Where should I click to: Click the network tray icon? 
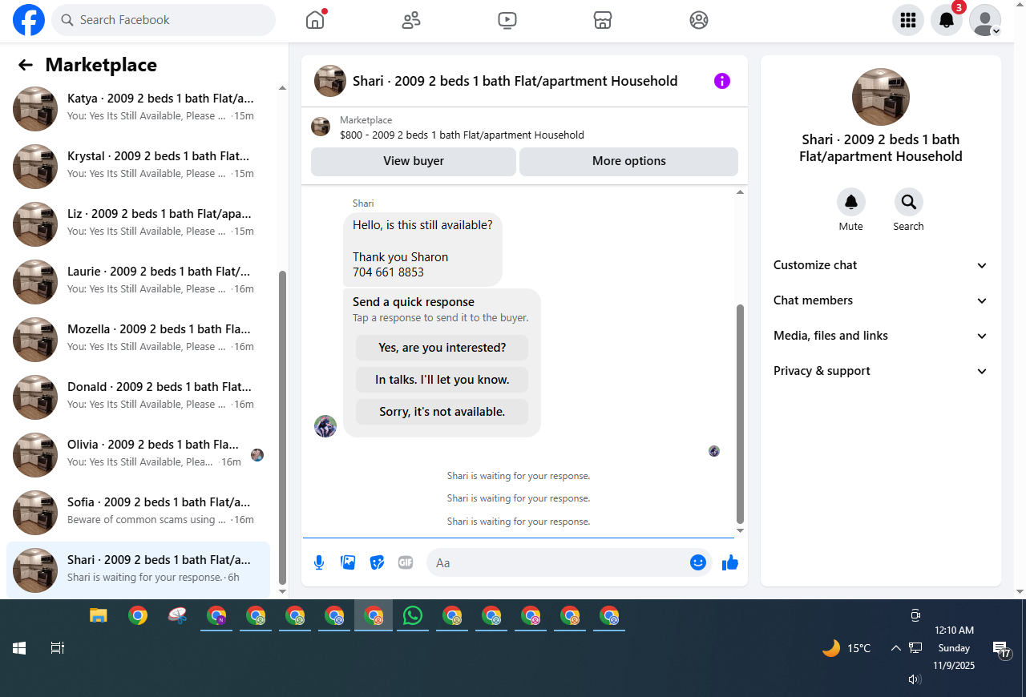tap(915, 648)
